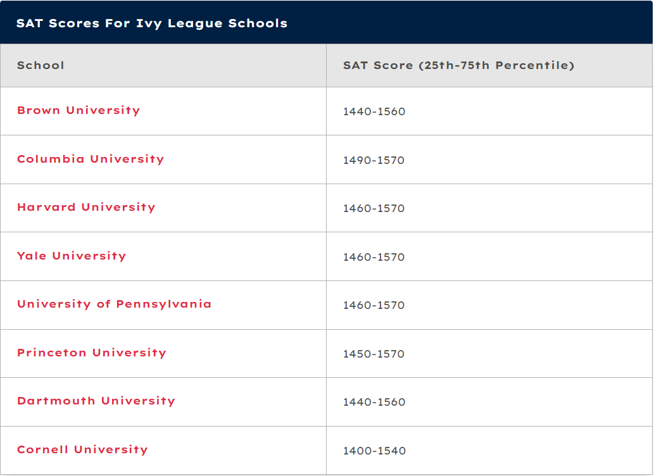Select the Princeton University link
Viewport: 654px width, 476px height.
[x=91, y=353]
